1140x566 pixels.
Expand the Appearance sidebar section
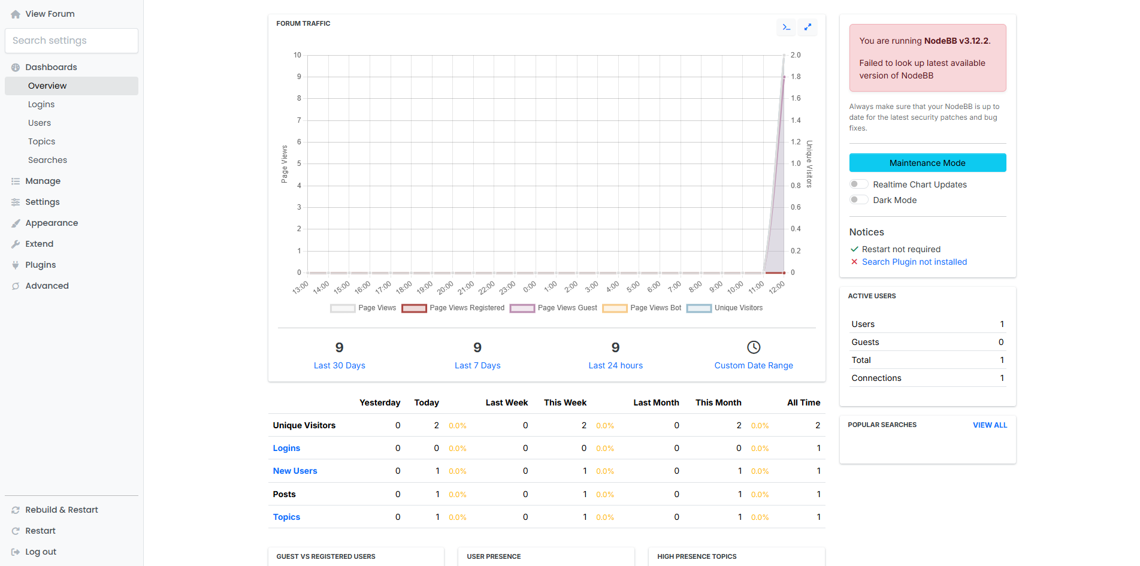click(71, 223)
